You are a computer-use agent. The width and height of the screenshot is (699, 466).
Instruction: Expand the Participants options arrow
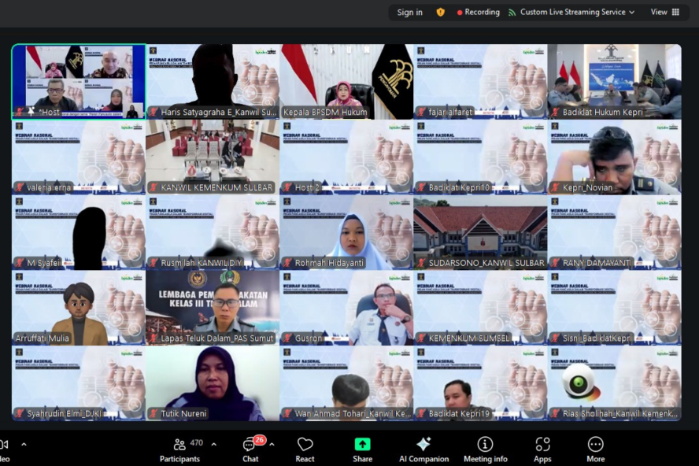(x=213, y=444)
